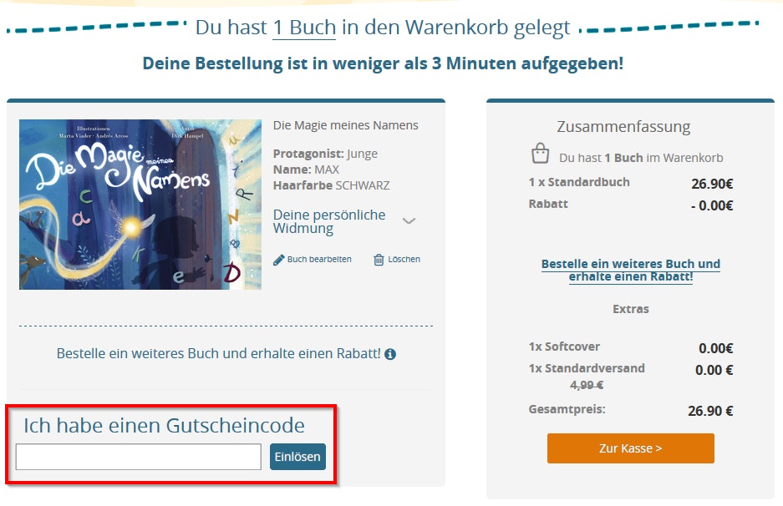The image size is (783, 506).
Task: Open the 1 Buch link in the heading
Action: (304, 28)
